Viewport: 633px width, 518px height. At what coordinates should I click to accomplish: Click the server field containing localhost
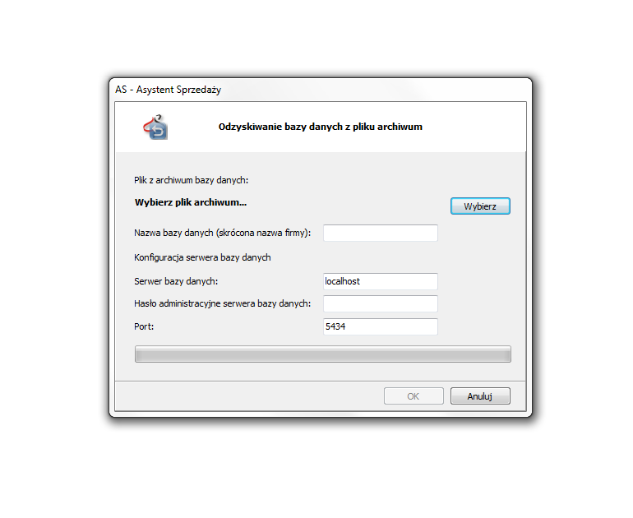tap(381, 281)
